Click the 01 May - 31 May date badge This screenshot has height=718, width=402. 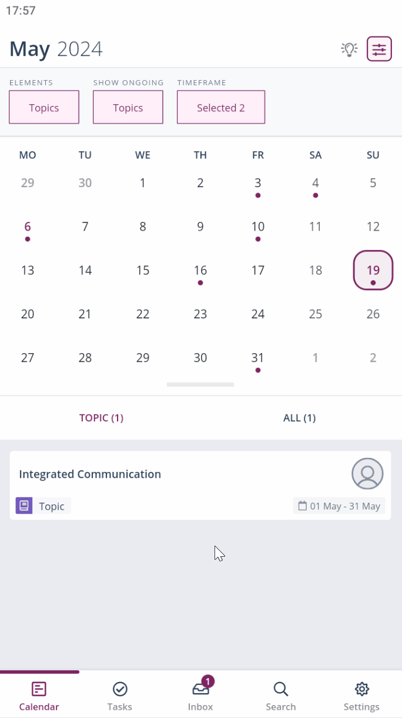(x=339, y=506)
